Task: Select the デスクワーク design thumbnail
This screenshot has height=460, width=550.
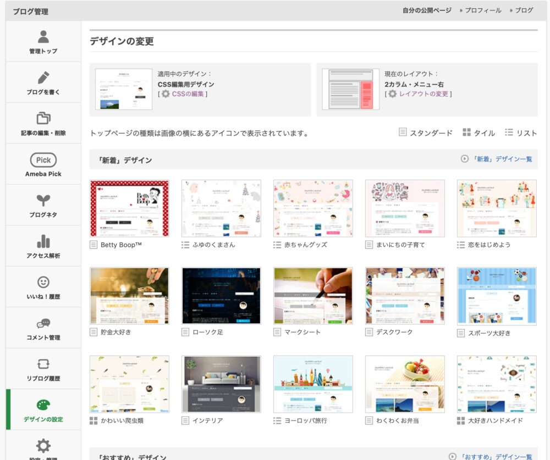Action: (405, 296)
